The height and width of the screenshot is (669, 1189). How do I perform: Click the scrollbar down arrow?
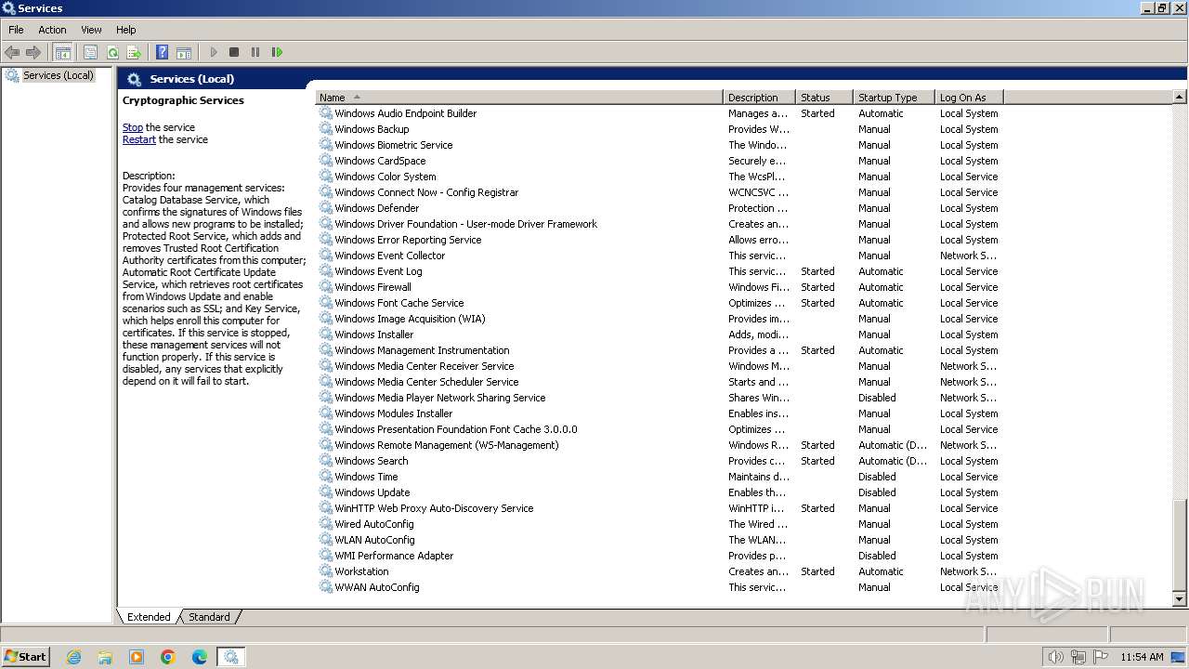[x=1180, y=600]
